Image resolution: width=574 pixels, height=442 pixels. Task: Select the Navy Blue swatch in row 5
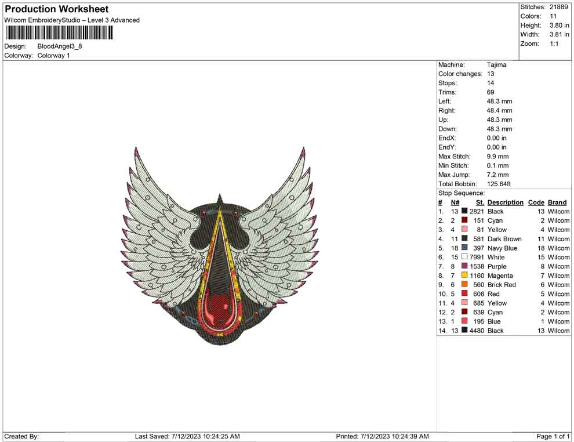(x=464, y=248)
